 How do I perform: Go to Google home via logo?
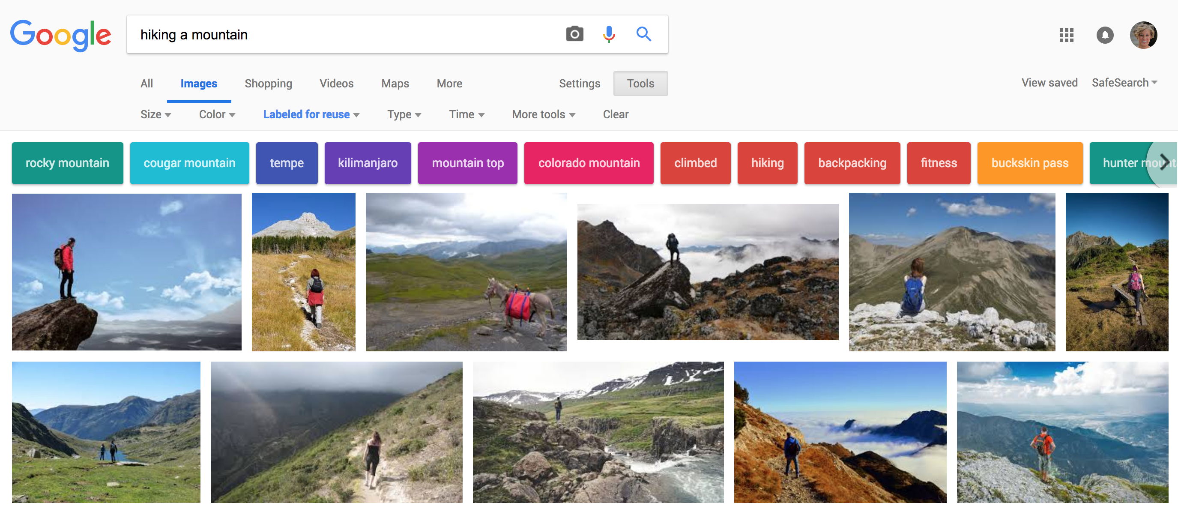click(60, 35)
